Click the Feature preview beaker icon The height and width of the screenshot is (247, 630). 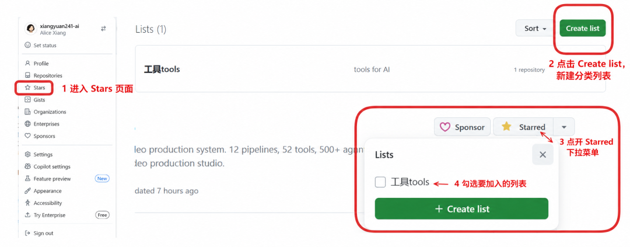28,178
